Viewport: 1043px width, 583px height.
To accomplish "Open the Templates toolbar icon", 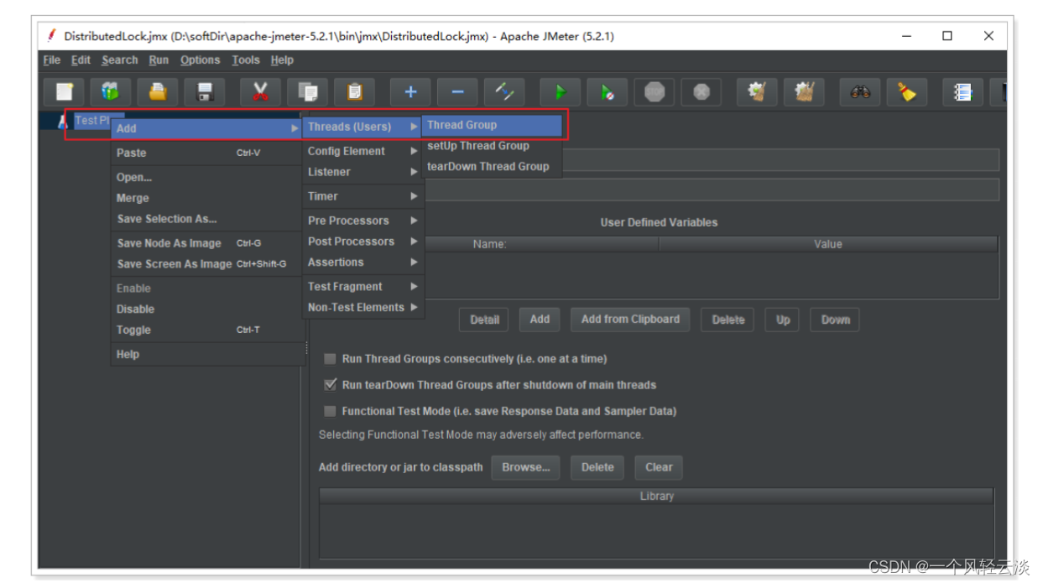I will coord(111,91).
